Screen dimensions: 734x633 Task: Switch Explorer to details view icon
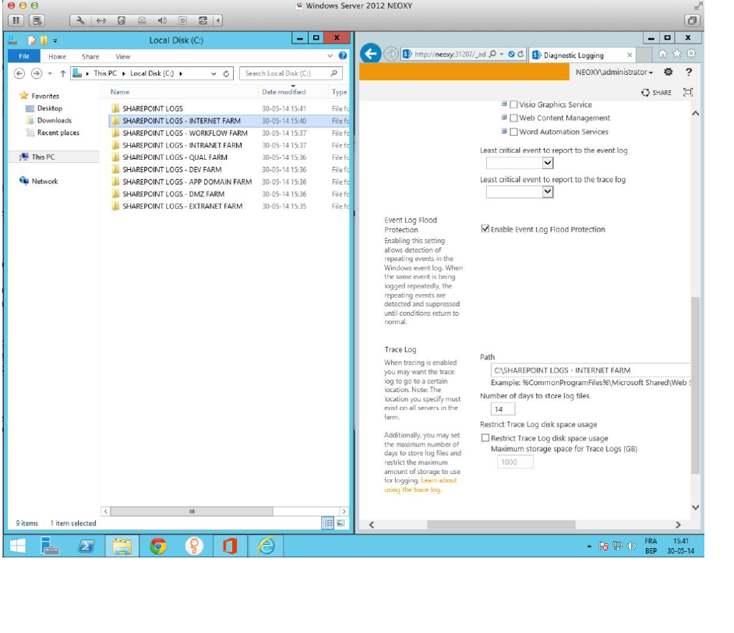coord(328,523)
